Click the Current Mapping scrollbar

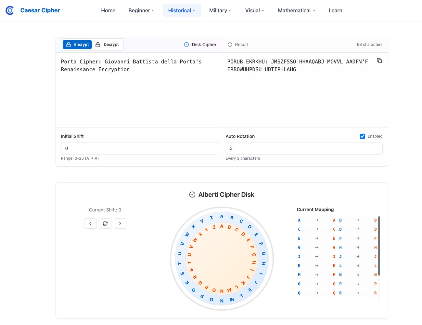click(379, 246)
